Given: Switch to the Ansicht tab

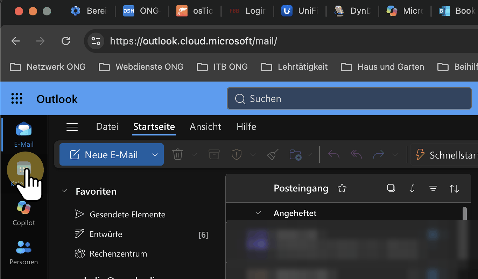Looking at the screenshot, I should [205, 126].
